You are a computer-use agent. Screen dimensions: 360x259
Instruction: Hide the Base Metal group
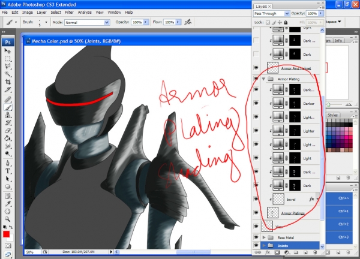click(256, 237)
